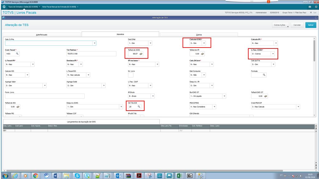Expand the L.Fiscal ISS dropdown
Screen dimensions: 319x179
pos(88,75)
